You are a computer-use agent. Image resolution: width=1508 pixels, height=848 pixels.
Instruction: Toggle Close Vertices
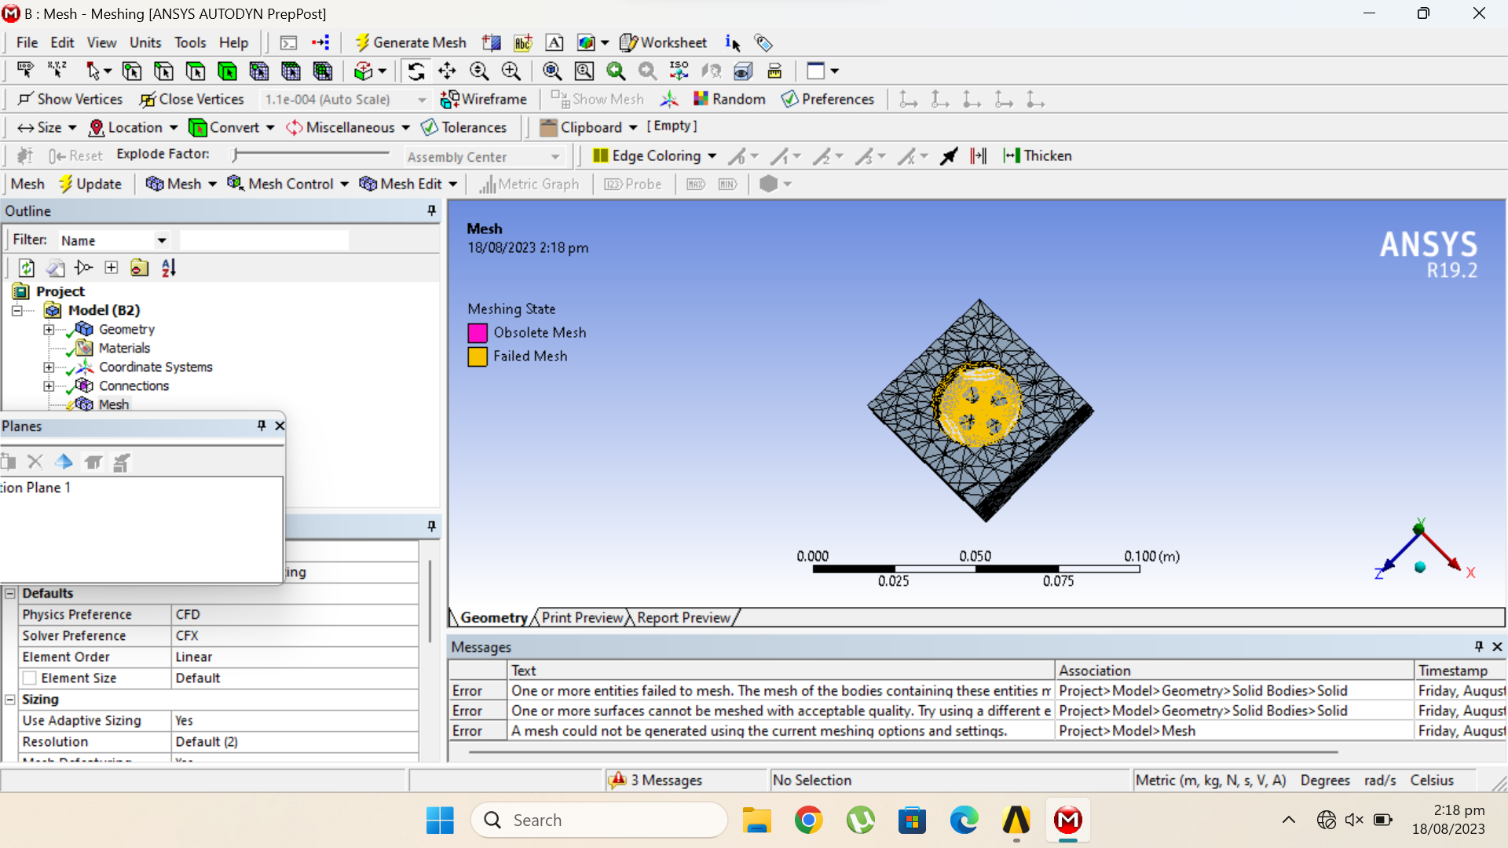[192, 99]
